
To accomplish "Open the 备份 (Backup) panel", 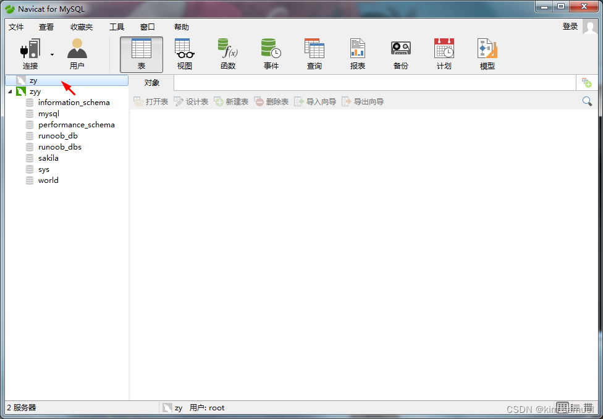I will coord(400,53).
